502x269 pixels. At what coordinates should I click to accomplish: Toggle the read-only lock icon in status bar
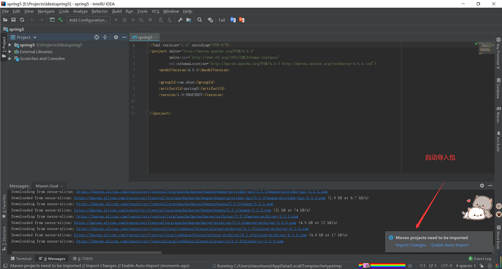(482, 266)
